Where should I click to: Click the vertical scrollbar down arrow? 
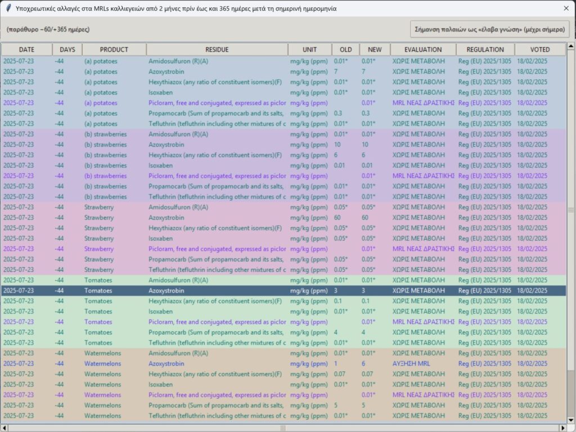click(571, 420)
